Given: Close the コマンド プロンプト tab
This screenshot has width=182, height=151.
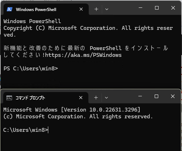Looking at the screenshot, I should [81, 98].
